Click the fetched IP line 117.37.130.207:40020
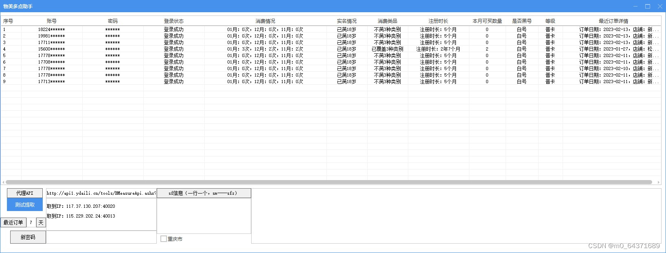Screen dimensions: 666x253 click(x=81, y=206)
